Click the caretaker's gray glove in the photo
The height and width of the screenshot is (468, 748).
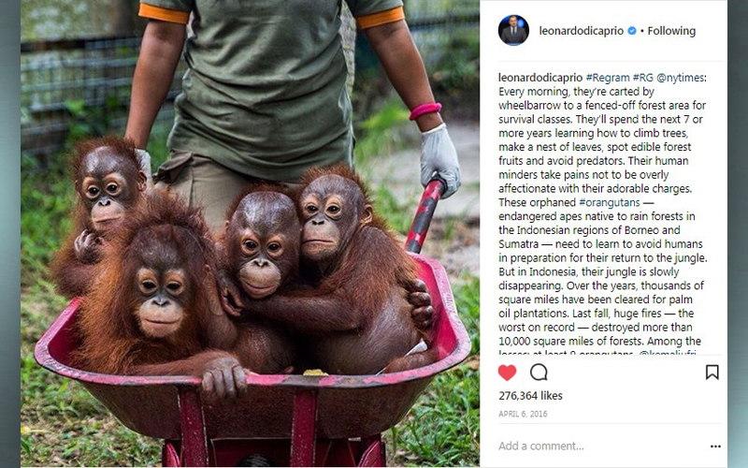pyautogui.click(x=439, y=160)
